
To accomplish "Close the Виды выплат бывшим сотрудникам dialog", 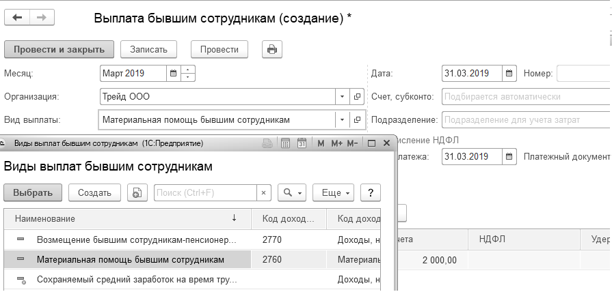I will coord(387,143).
